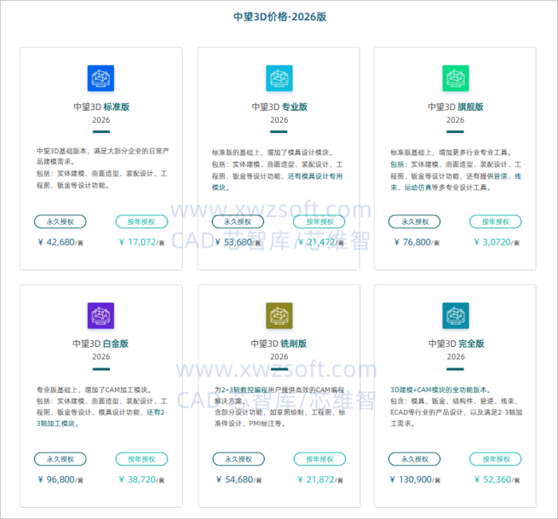Select 永久授权 for 完全版
The image size is (558, 519).
tap(415, 459)
